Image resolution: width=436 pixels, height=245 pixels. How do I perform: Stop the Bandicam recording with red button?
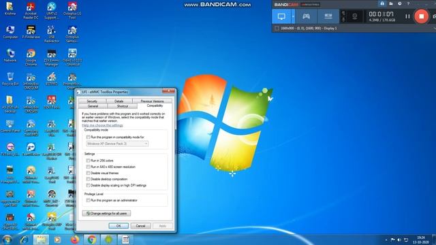click(x=421, y=16)
